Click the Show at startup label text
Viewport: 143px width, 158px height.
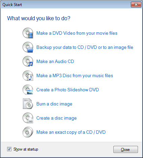[26, 149]
